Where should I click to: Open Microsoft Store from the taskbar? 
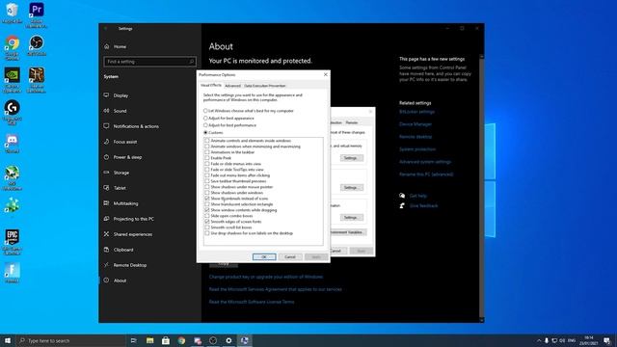pyautogui.click(x=166, y=340)
